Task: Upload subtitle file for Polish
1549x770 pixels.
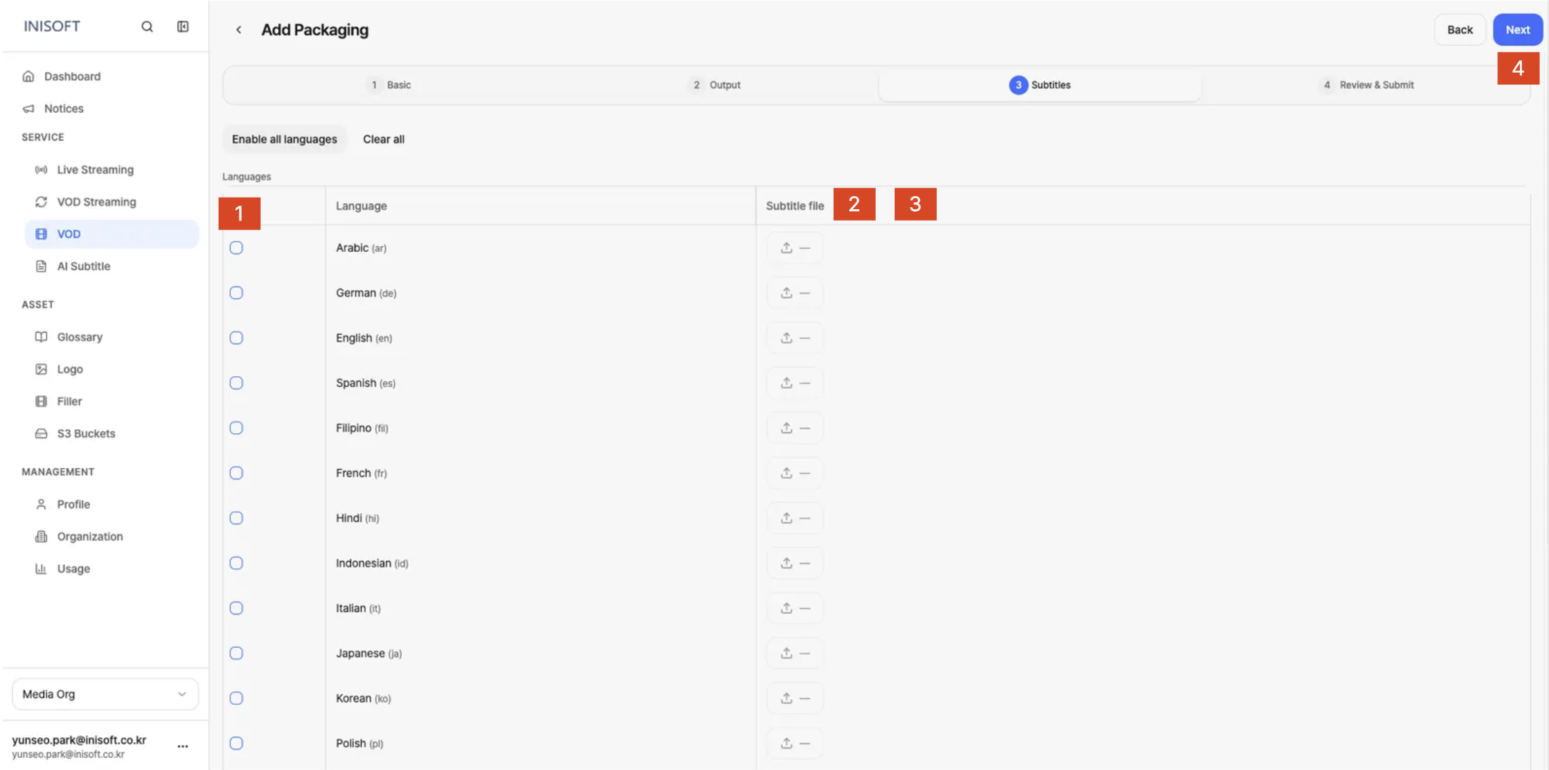Action: coord(795,743)
